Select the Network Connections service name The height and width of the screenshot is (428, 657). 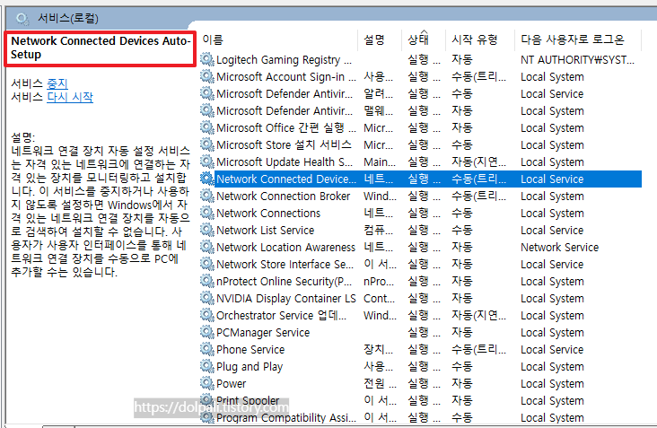pos(268,214)
